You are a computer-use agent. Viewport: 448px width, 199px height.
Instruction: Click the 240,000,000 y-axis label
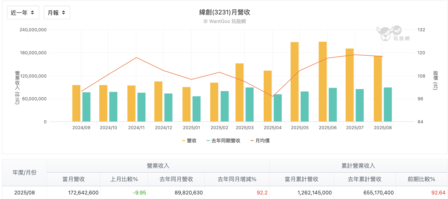click(33, 30)
